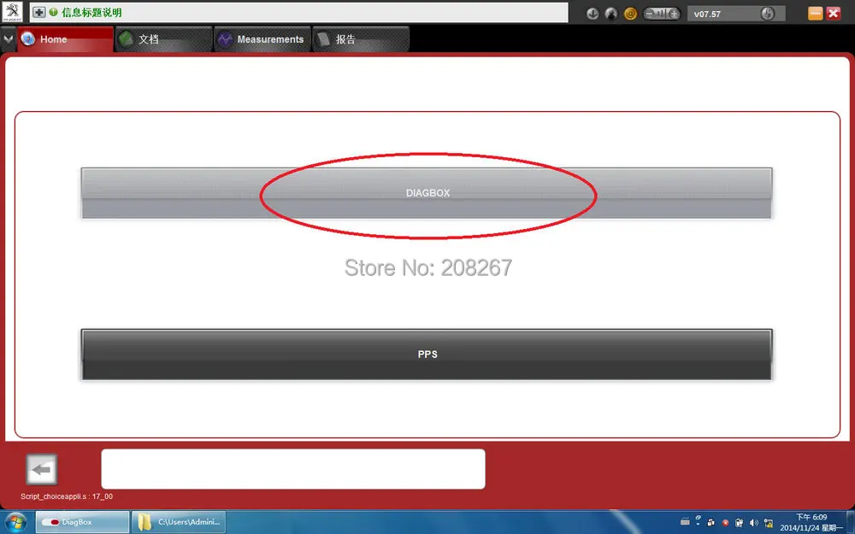The image size is (855, 534).
Task: Minimize DiagBox with the orange button
Action: point(815,13)
